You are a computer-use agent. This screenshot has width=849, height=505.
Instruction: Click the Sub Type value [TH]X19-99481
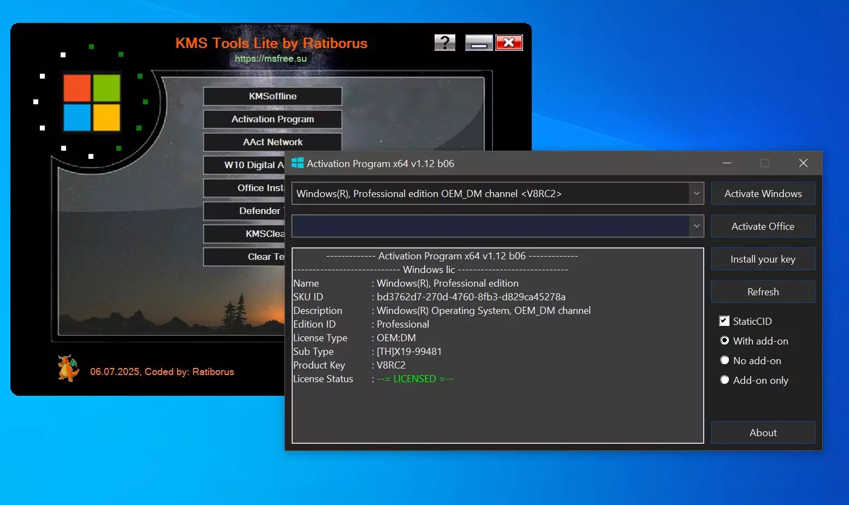(409, 352)
